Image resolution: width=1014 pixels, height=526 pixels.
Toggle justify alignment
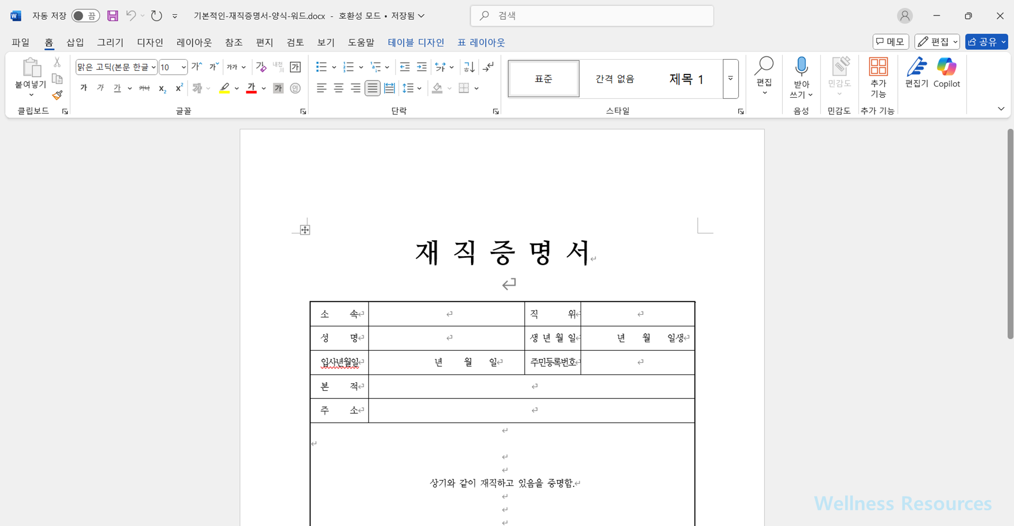(x=373, y=88)
